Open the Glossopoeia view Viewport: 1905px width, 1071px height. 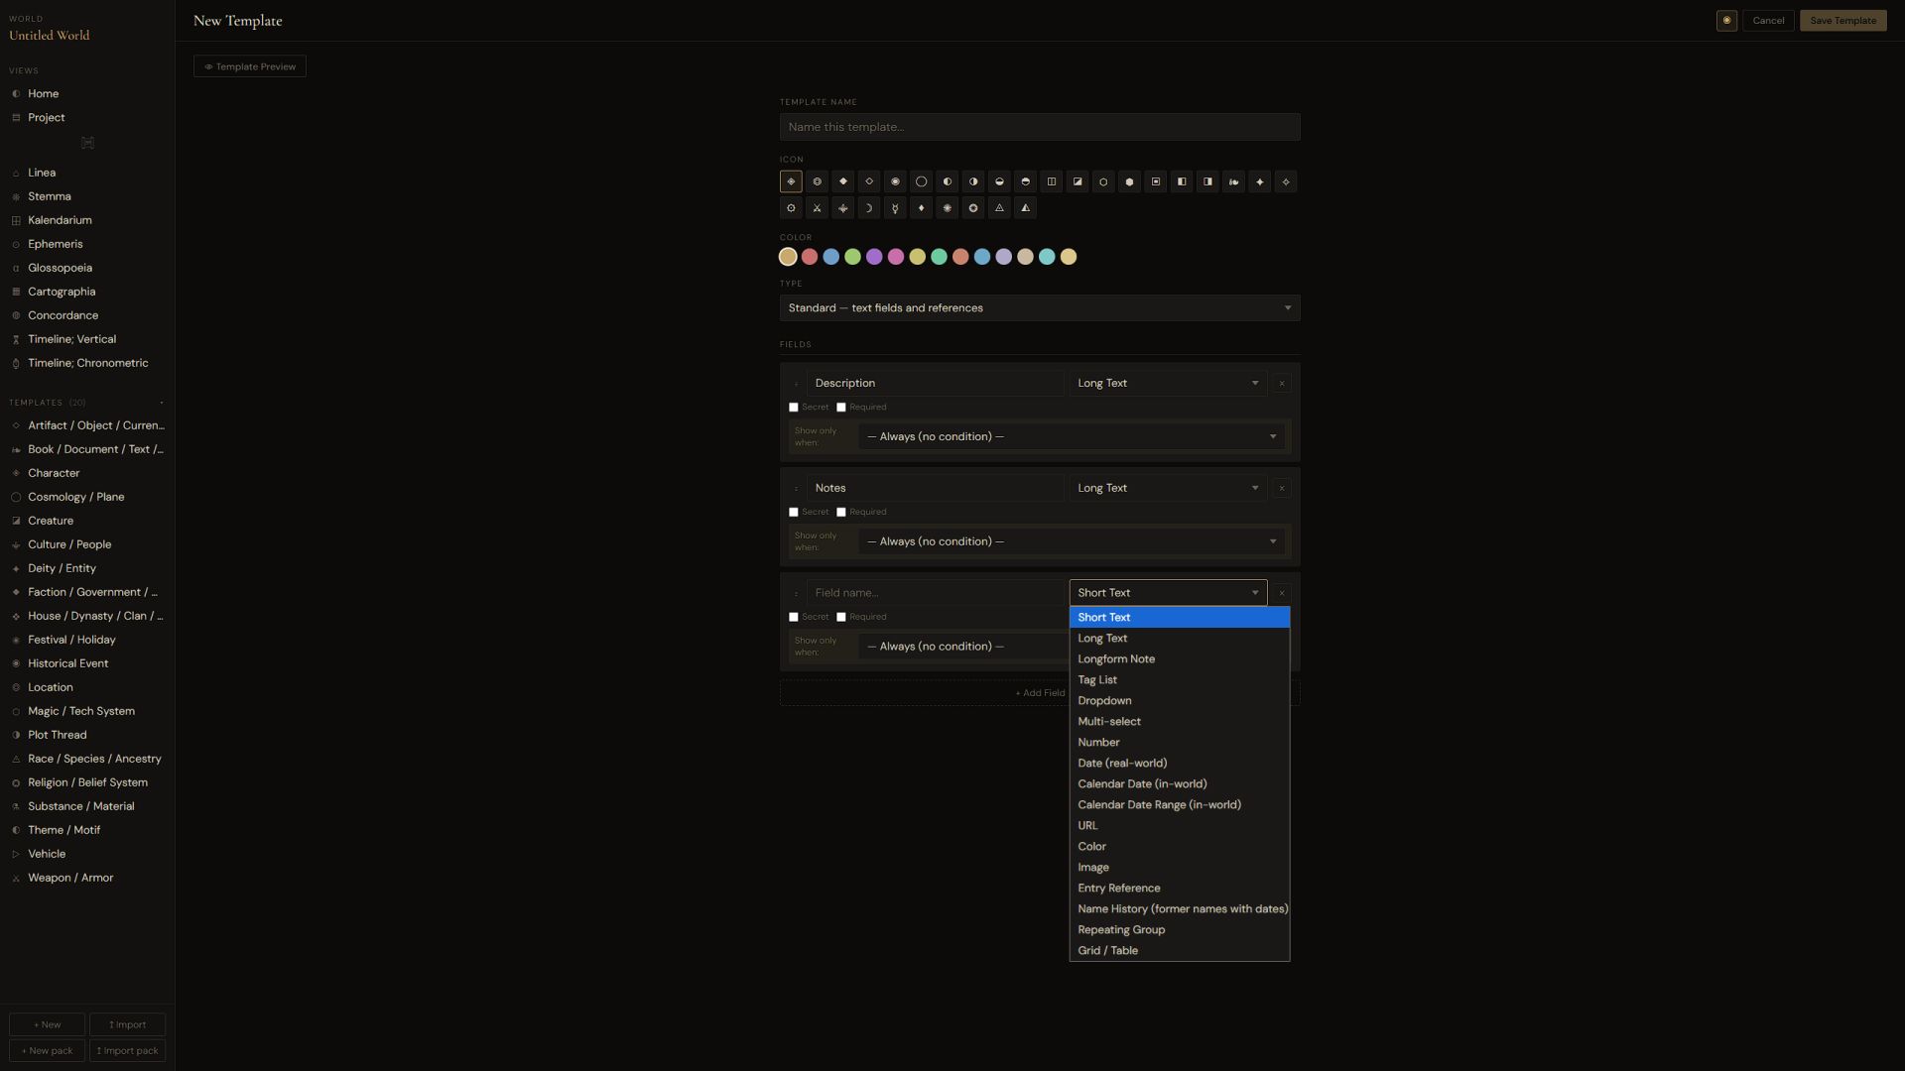(87, 268)
